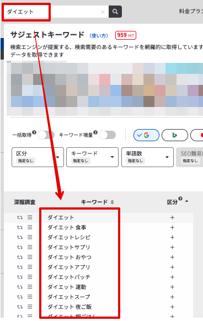This screenshot has height=321, width=203.
Task: Open the list menu icon for ダイエット row
Action: pos(30,217)
